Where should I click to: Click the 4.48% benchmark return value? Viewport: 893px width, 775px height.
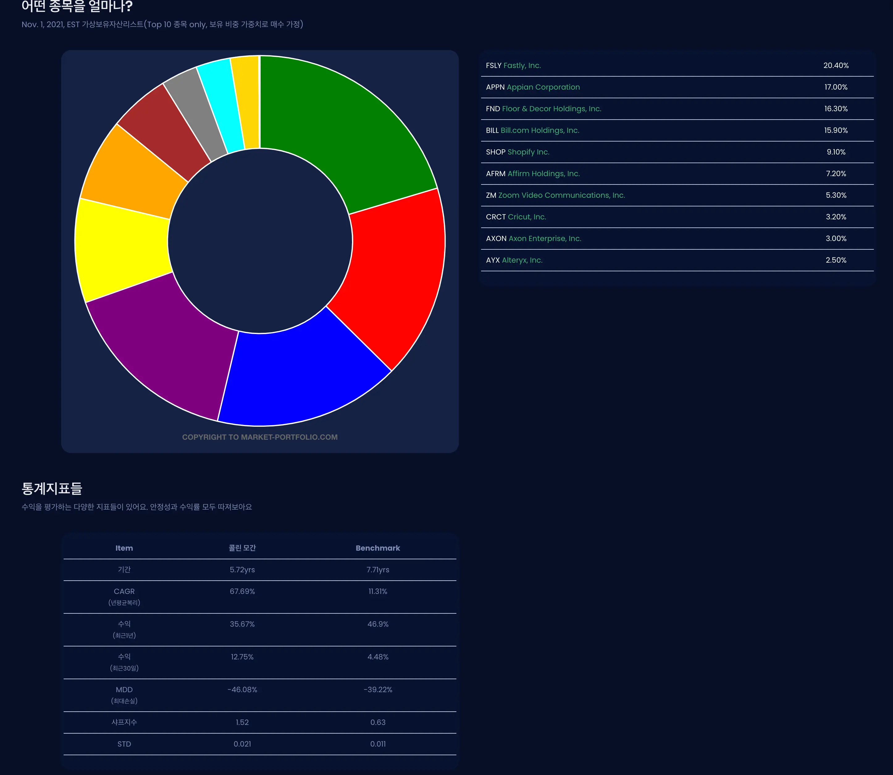[378, 657]
